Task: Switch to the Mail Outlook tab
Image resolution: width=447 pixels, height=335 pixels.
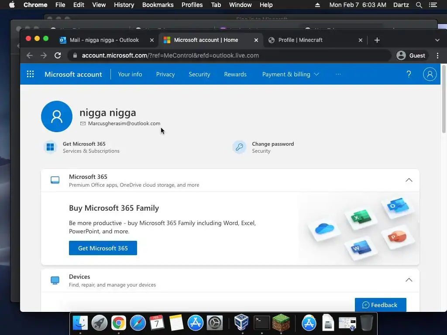Action: [x=104, y=40]
